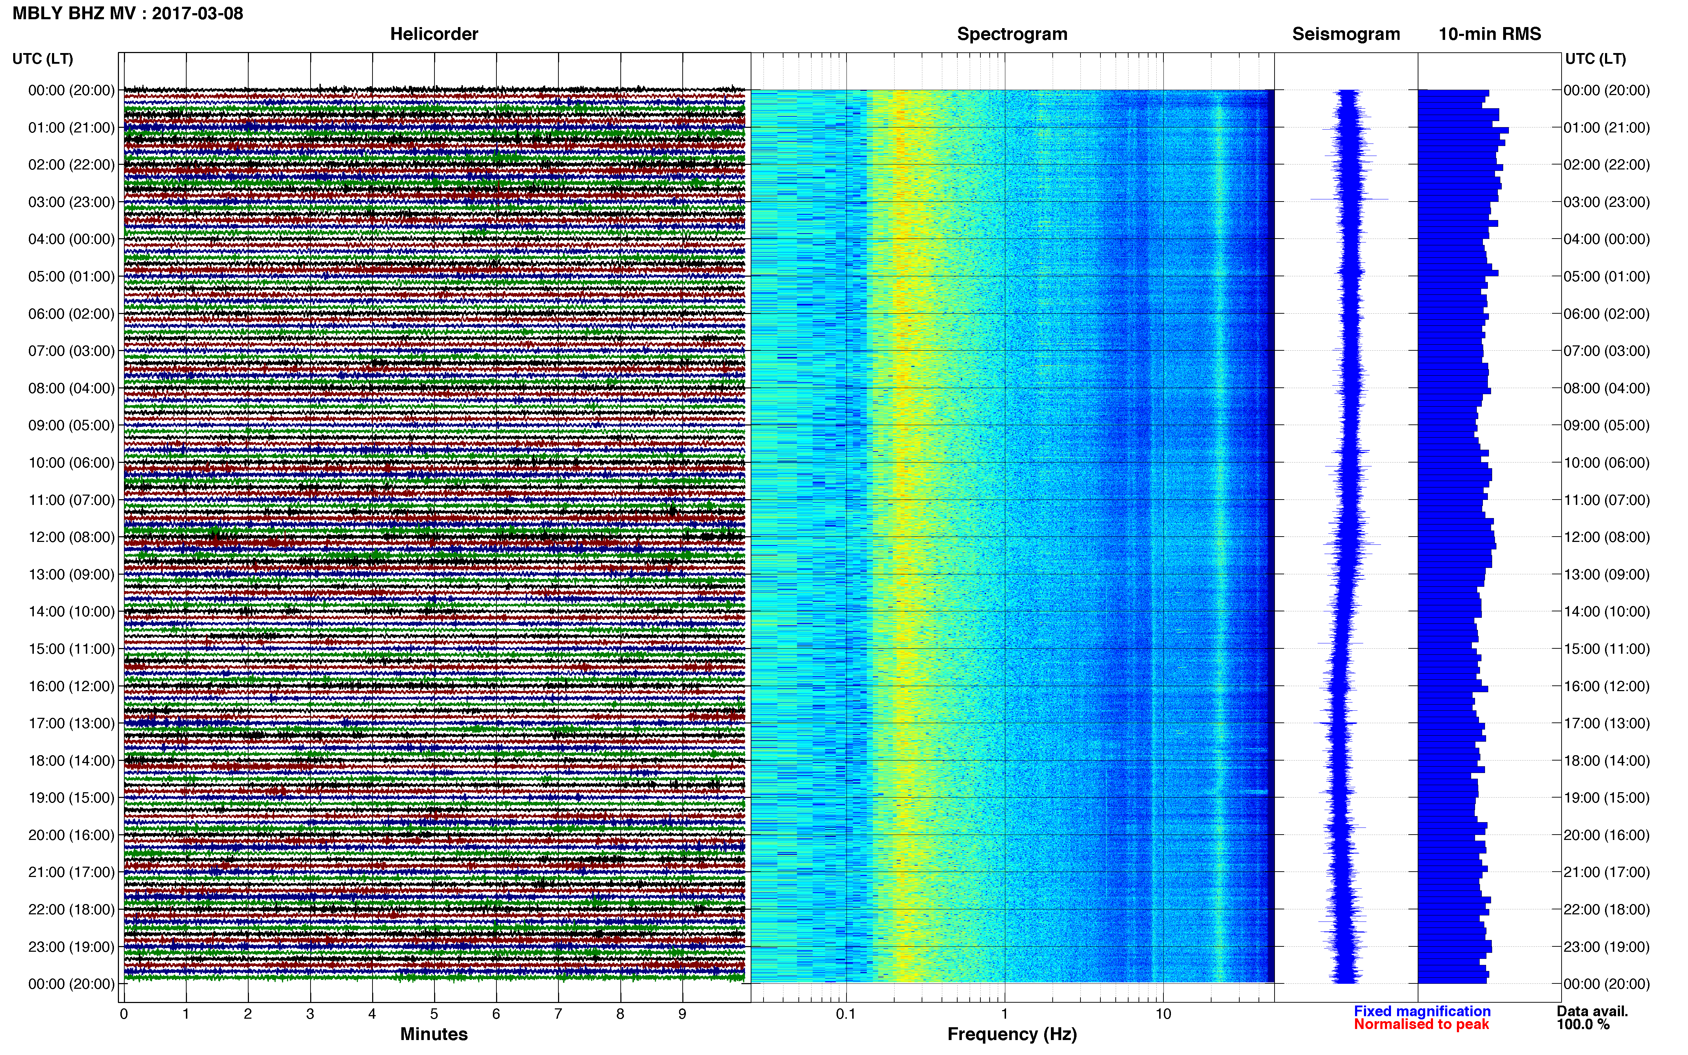Image resolution: width=1688 pixels, height=1055 pixels.
Task: Click left axis label '09:00 (05:00)'
Action: pyautogui.click(x=71, y=425)
